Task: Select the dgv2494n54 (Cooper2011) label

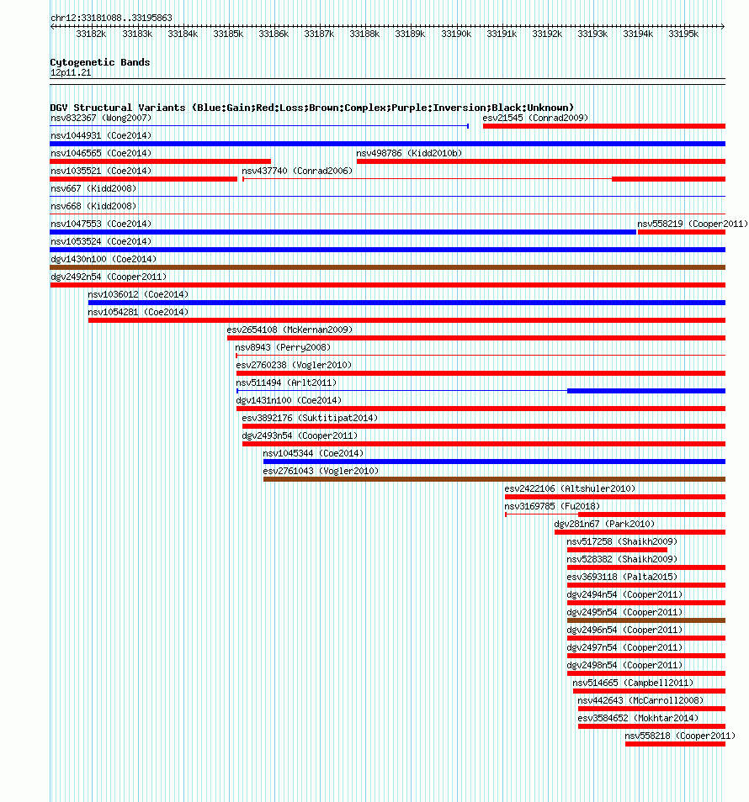Action: click(x=624, y=594)
